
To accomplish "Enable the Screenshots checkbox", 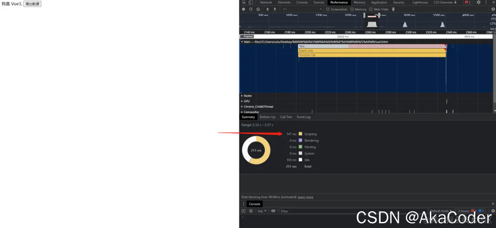I will click(327, 9).
